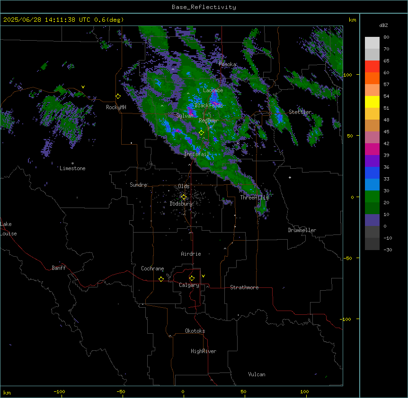Click the Sundre town label
408x398 pixels.
tap(138, 185)
